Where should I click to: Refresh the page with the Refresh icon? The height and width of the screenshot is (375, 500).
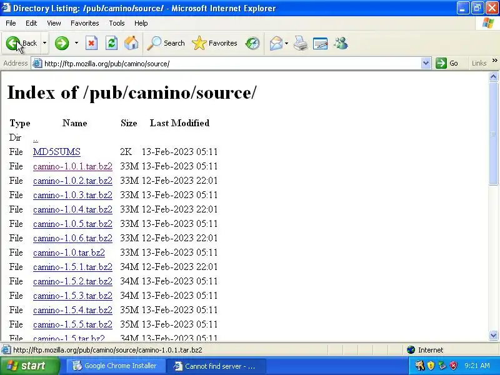click(x=111, y=43)
